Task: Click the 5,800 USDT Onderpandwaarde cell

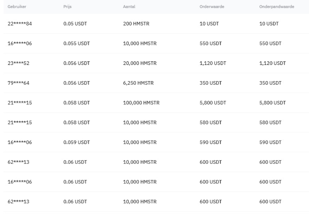Action: 272,103
